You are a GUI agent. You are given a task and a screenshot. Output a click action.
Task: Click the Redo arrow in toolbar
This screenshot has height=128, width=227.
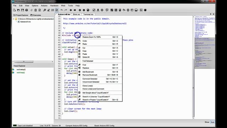coord(66,10)
